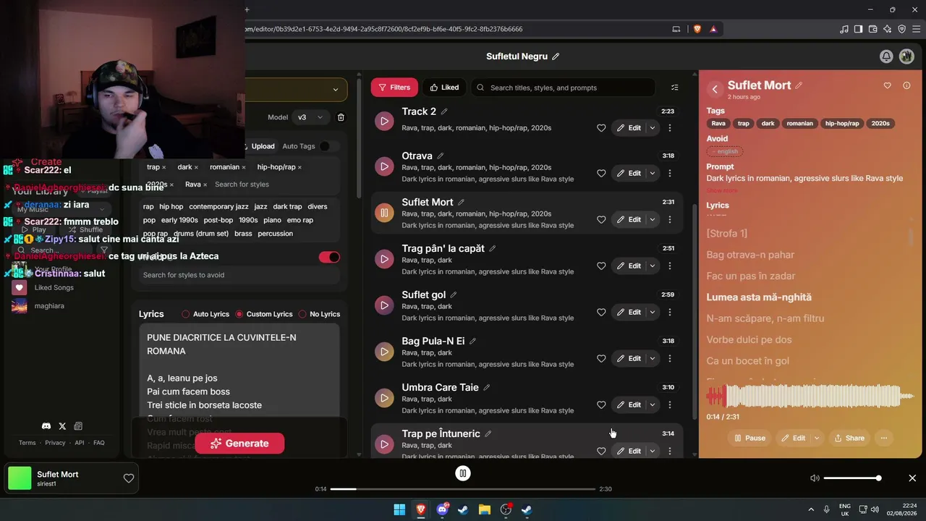Edit the project title Sufletul Negru
The image size is (926, 521).
pos(556,56)
